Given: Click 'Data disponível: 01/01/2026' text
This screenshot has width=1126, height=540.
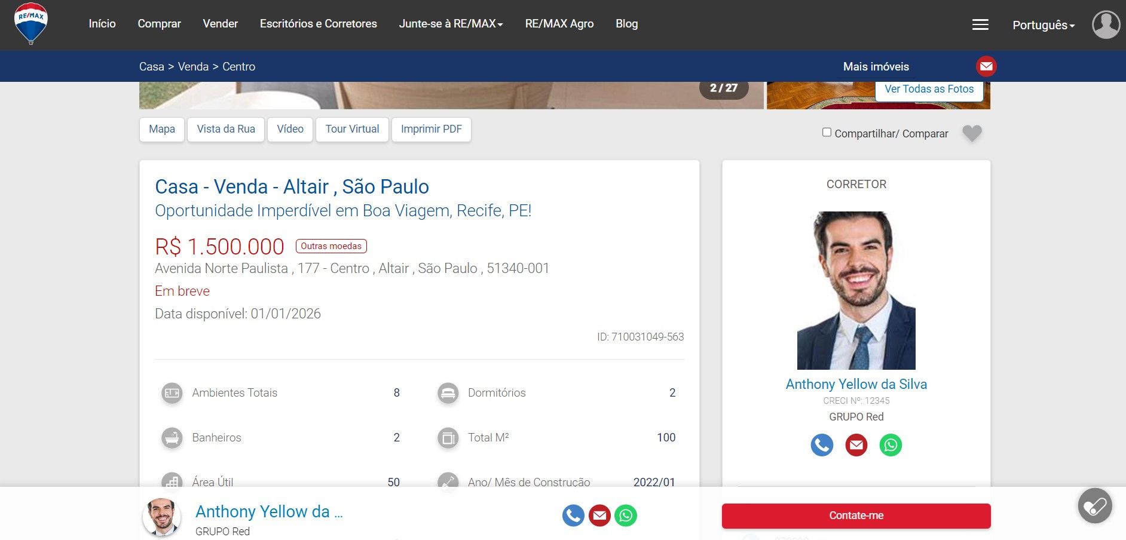Looking at the screenshot, I should point(238,314).
